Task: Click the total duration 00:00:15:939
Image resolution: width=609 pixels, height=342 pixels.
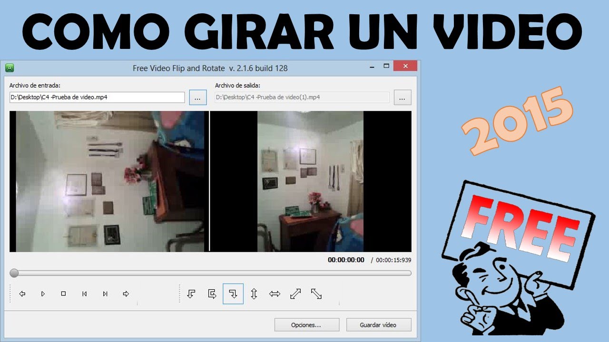Action: pos(393,260)
